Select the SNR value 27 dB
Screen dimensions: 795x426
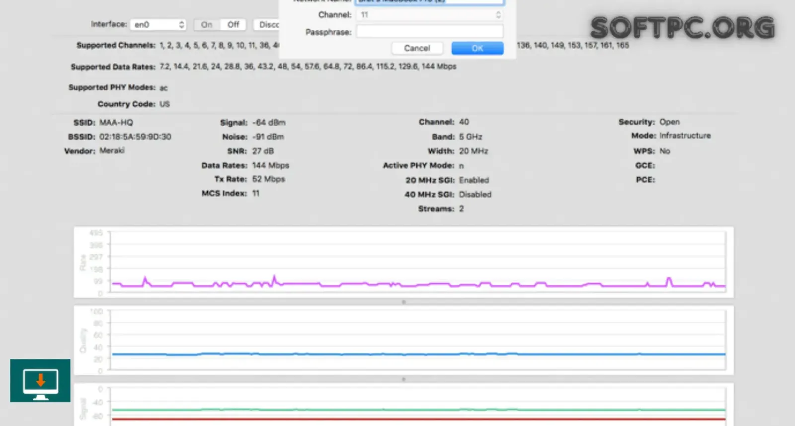pos(263,151)
